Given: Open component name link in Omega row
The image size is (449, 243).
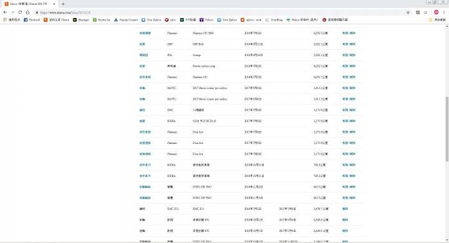Looking at the screenshot, I should pyautogui.click(x=143, y=55).
